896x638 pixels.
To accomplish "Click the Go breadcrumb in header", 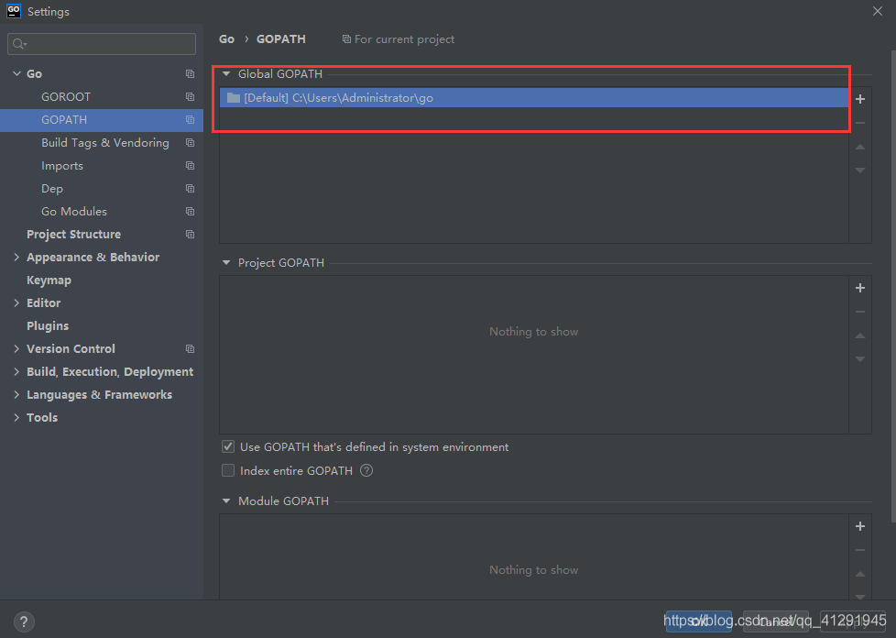I will pyautogui.click(x=227, y=38).
